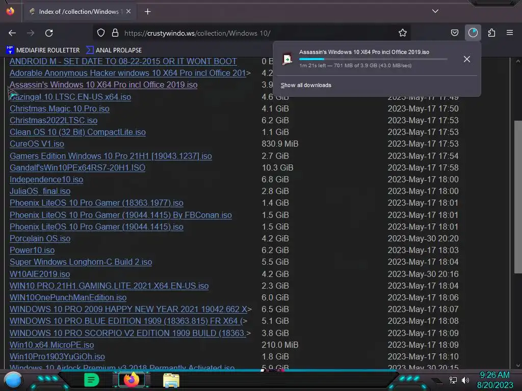Open WINDOWS 10 PRO BLUE EDITION 1909 link

pyautogui.click(x=126, y=321)
